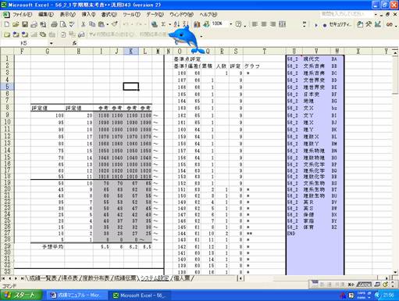Click the vertical scrollbar down arrow

tap(395, 272)
